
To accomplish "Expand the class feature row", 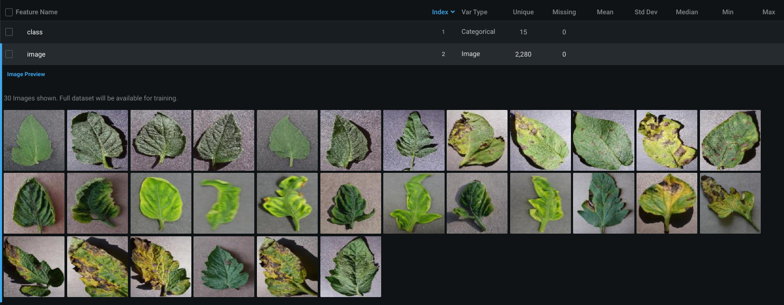I will click(35, 32).
